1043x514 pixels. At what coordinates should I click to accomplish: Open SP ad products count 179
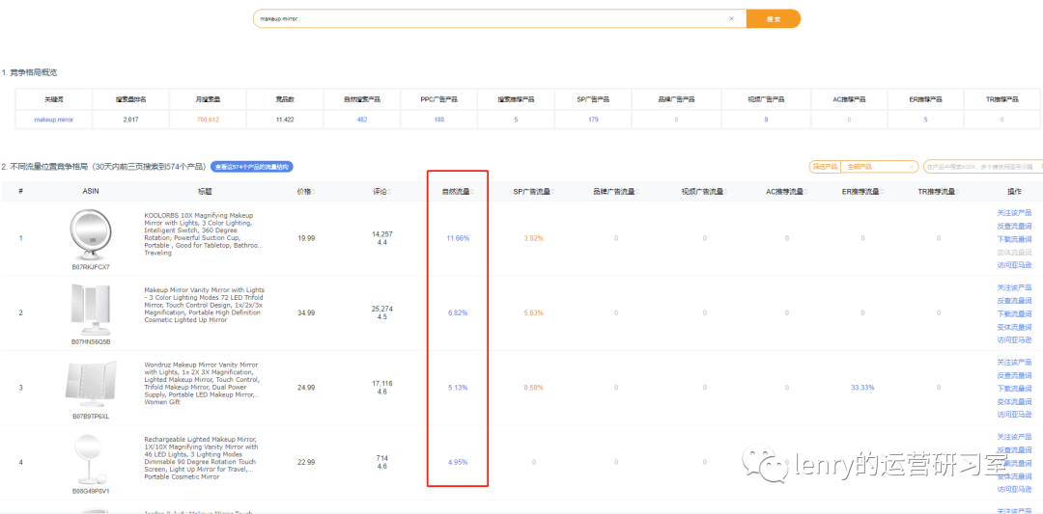593,120
